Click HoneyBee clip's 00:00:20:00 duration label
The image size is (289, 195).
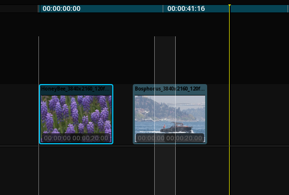[x=90, y=138]
